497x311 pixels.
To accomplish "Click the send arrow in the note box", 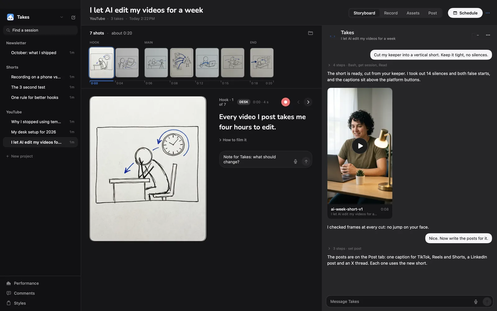I will (306, 161).
